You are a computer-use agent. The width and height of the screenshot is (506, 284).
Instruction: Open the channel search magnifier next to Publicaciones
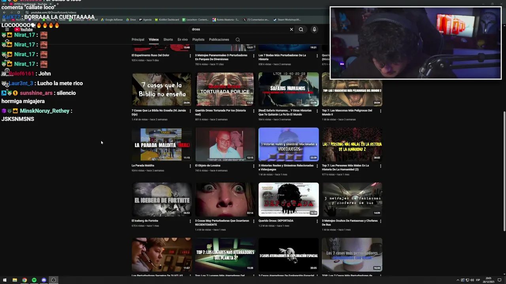(x=238, y=39)
